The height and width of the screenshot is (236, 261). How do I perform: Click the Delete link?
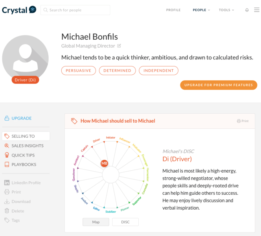click(x=18, y=211)
